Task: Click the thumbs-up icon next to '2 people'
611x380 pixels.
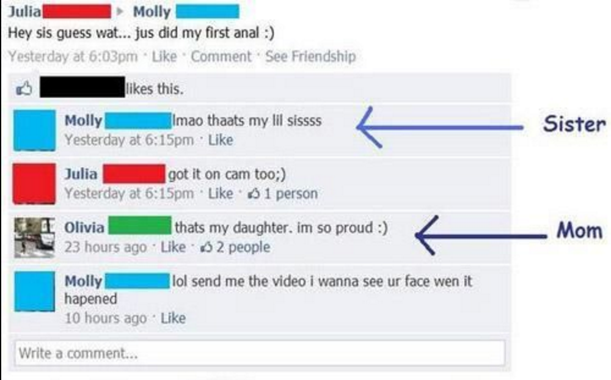Action: (207, 246)
